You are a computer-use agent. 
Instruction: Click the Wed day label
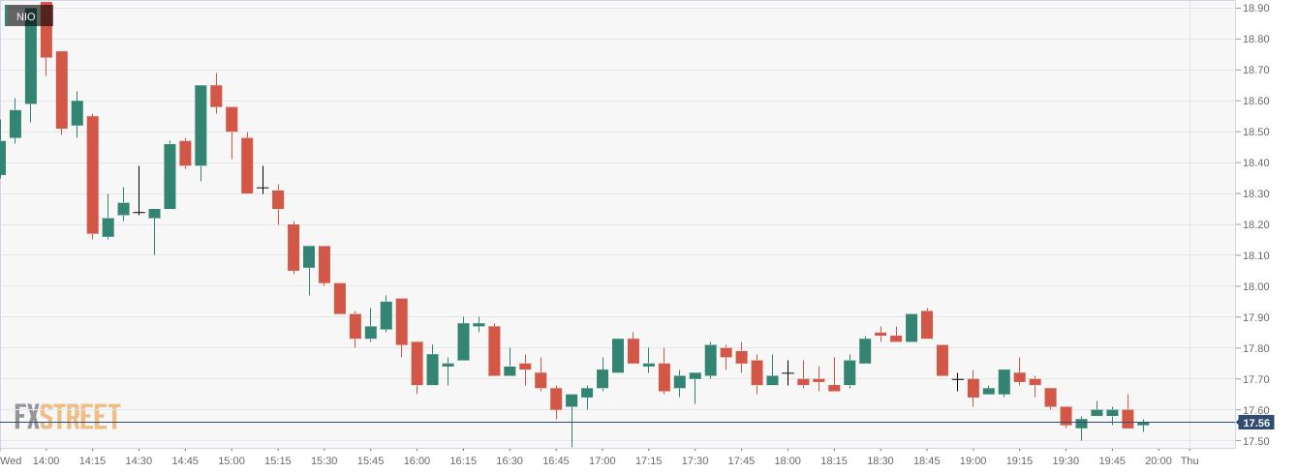(11, 460)
